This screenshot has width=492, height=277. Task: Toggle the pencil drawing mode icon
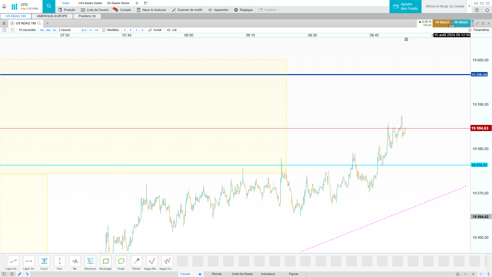click(19, 274)
